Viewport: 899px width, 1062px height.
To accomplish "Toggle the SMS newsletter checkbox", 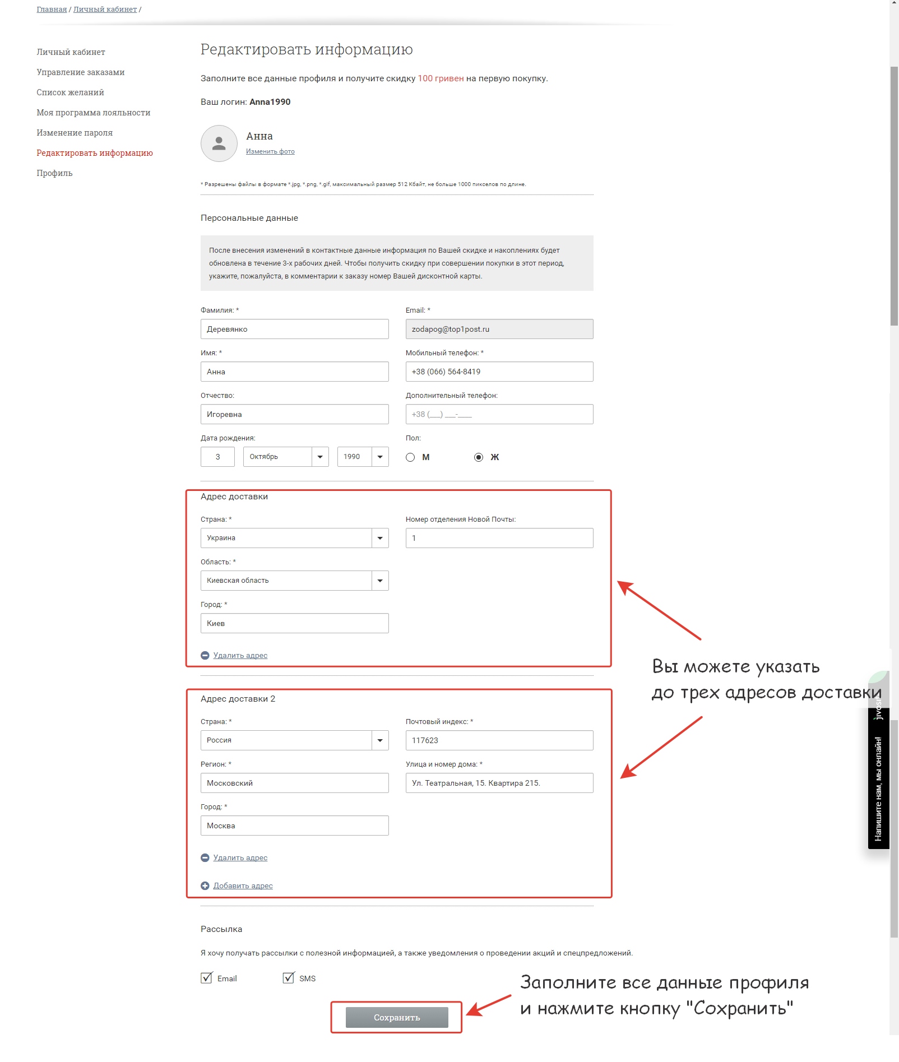I will (289, 978).
